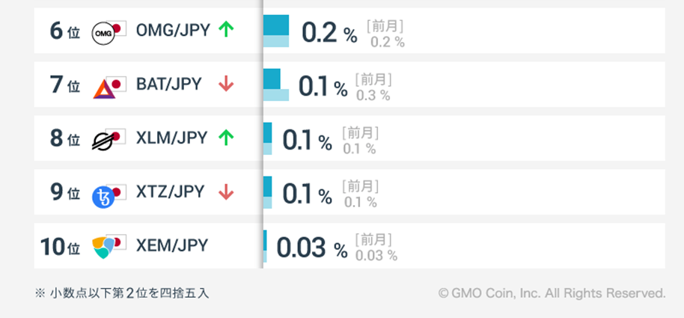Click the XEM NEM logo icon

pyautogui.click(x=103, y=248)
